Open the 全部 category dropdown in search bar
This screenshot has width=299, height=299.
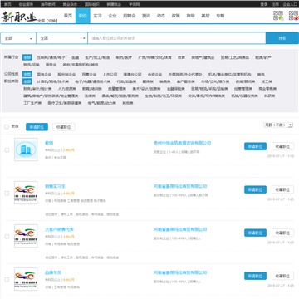tap(18, 38)
